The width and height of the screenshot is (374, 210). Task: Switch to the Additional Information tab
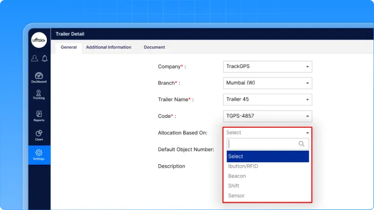109,47
